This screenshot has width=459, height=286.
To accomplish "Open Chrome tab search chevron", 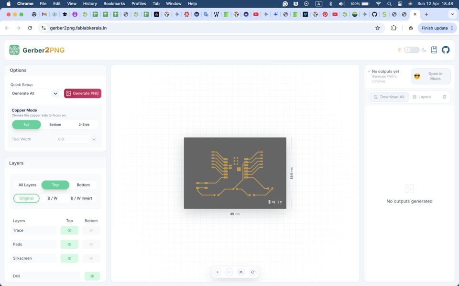I will (x=452, y=14).
